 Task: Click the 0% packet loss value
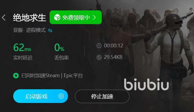coord(59,47)
